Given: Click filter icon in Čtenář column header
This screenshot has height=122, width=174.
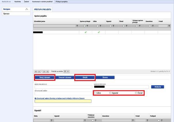Looking at the screenshot, I should (126, 26).
